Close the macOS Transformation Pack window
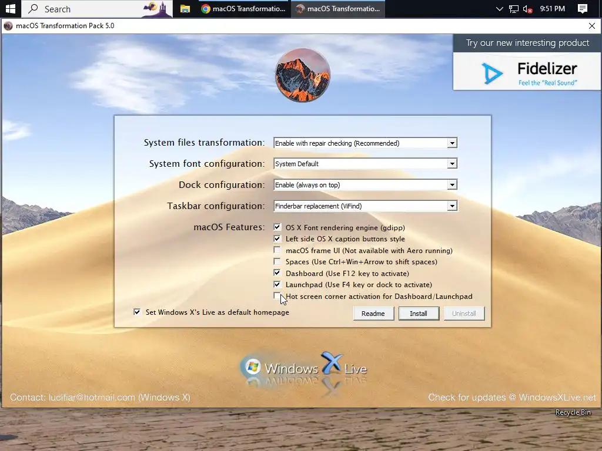Screen dimensions: 602x451 pyautogui.click(x=591, y=26)
